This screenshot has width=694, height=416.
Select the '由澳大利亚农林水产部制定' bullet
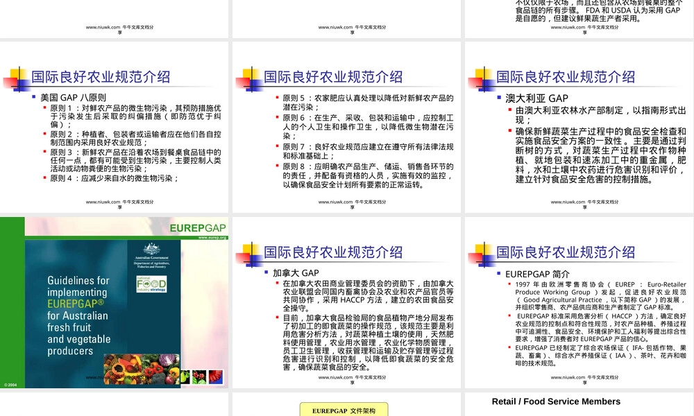pyautogui.click(x=600, y=115)
